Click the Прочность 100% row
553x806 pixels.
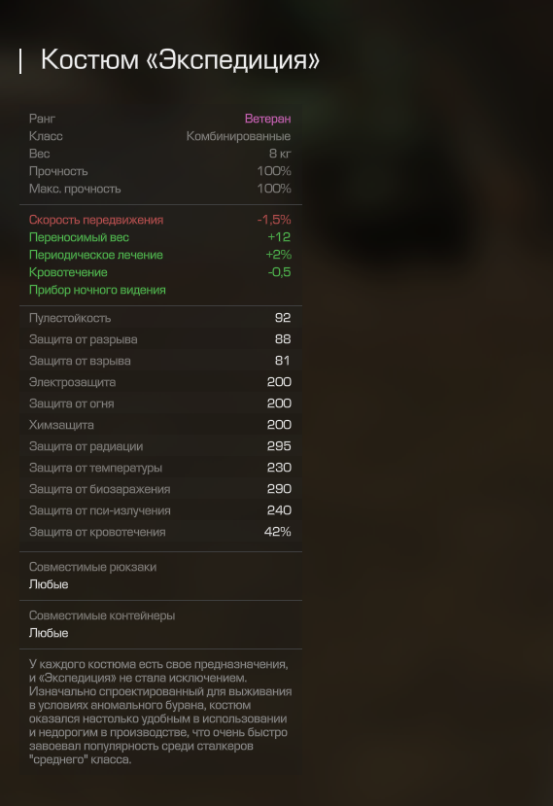[x=160, y=171]
